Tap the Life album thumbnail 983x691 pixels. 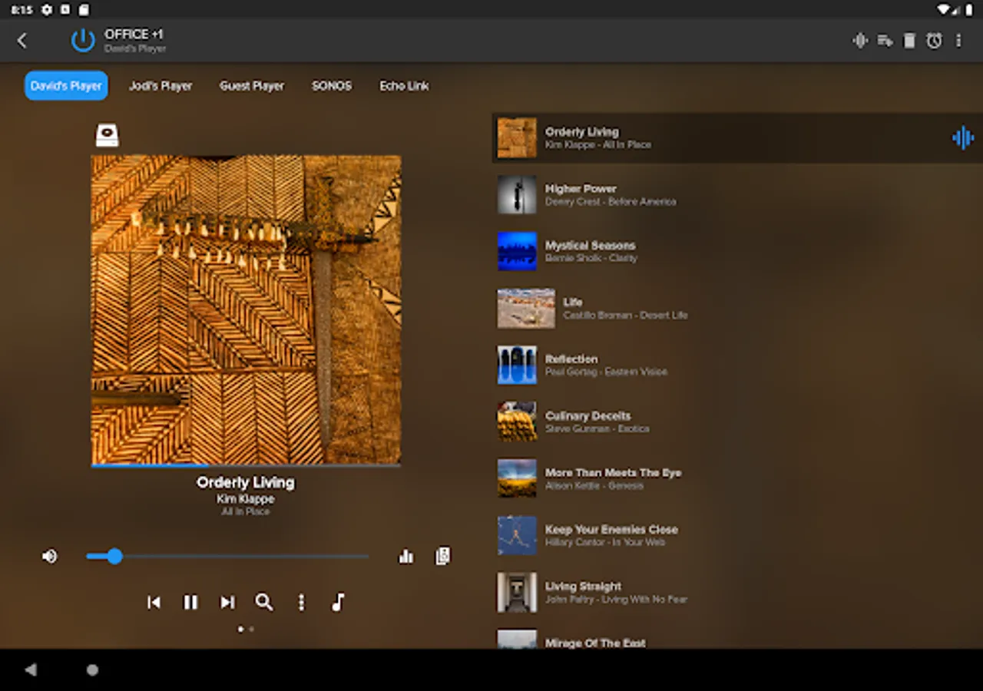click(526, 309)
